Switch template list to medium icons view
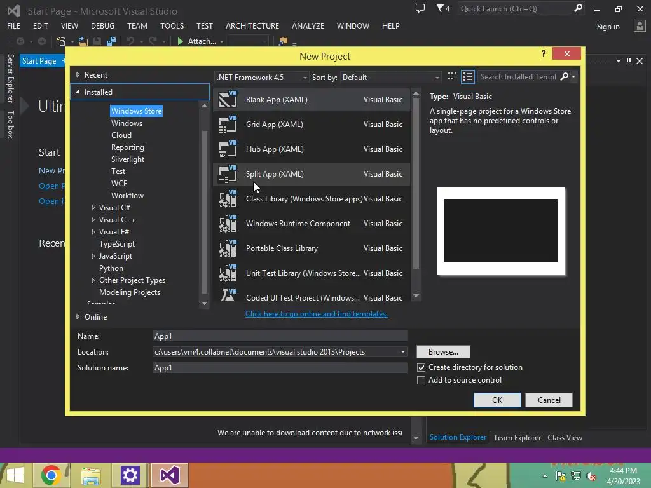This screenshot has height=488, width=651. [452, 77]
